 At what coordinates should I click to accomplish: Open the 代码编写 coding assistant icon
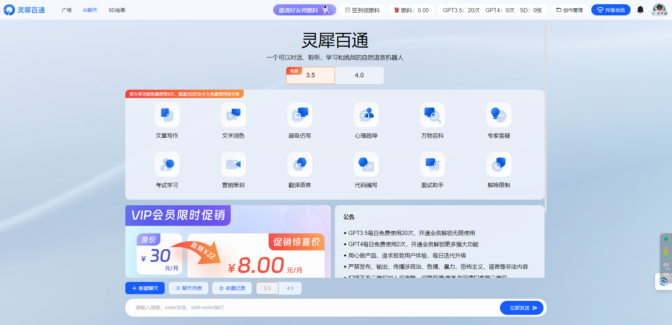[x=366, y=164]
